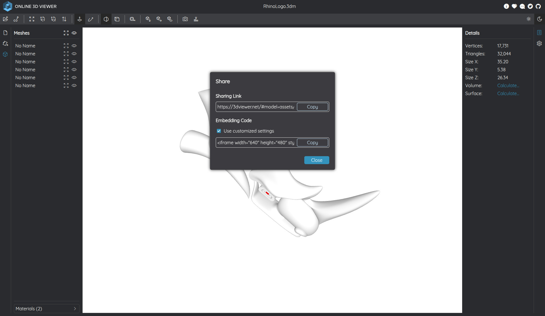Toggle visibility of all meshes
The height and width of the screenshot is (316, 545).
[74, 33]
